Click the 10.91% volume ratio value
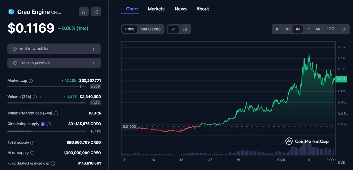Image resolution: width=353 pixels, height=170 pixels. 95,113
